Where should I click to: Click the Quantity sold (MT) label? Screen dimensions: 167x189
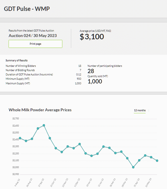98,76
